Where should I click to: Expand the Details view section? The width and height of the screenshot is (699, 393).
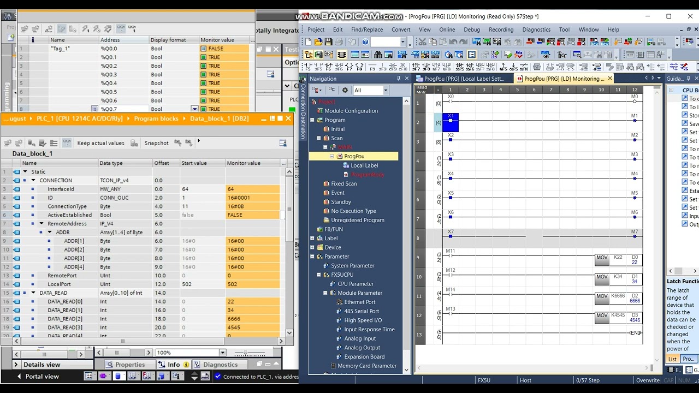pyautogui.click(x=15, y=365)
